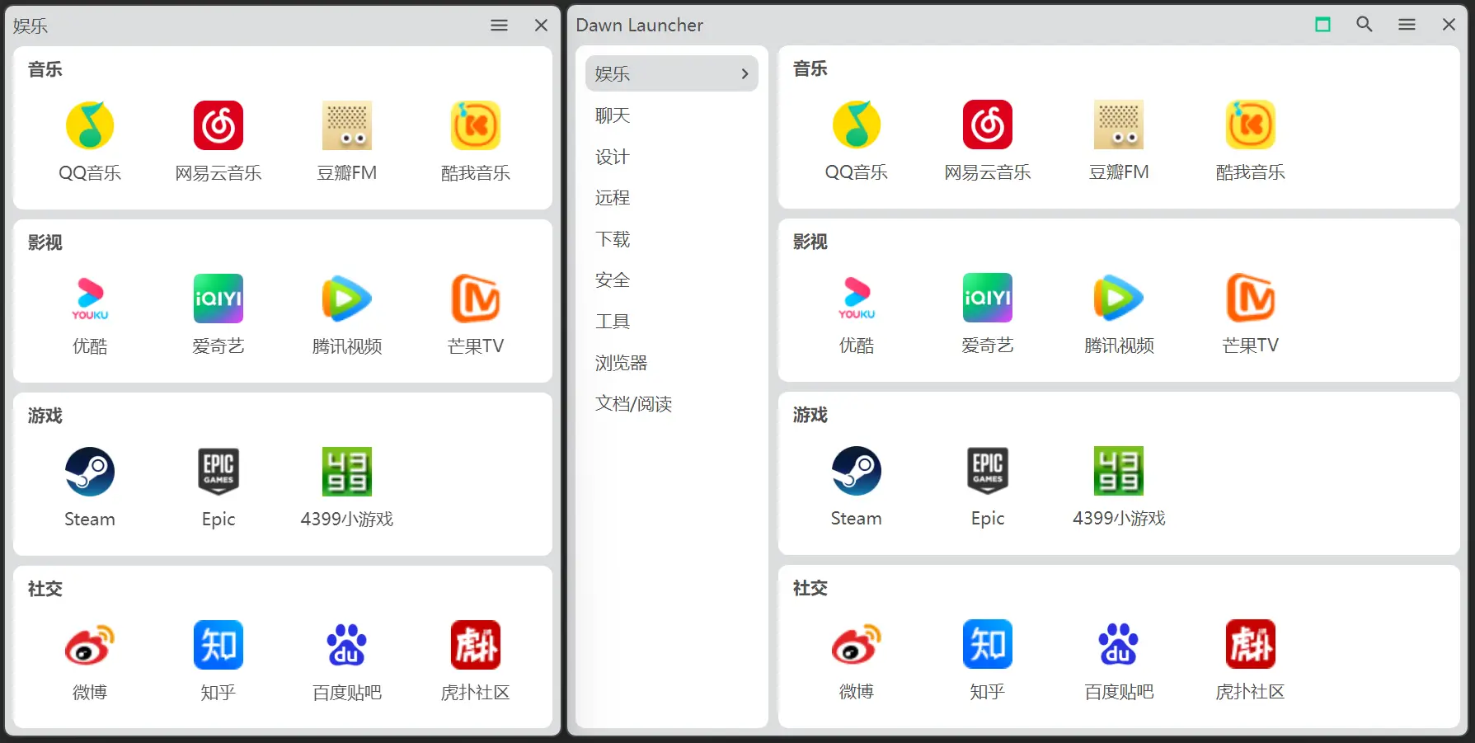This screenshot has width=1475, height=743.
Task: Open 4399小游戏 in the 娱乐 window
Action: click(347, 487)
